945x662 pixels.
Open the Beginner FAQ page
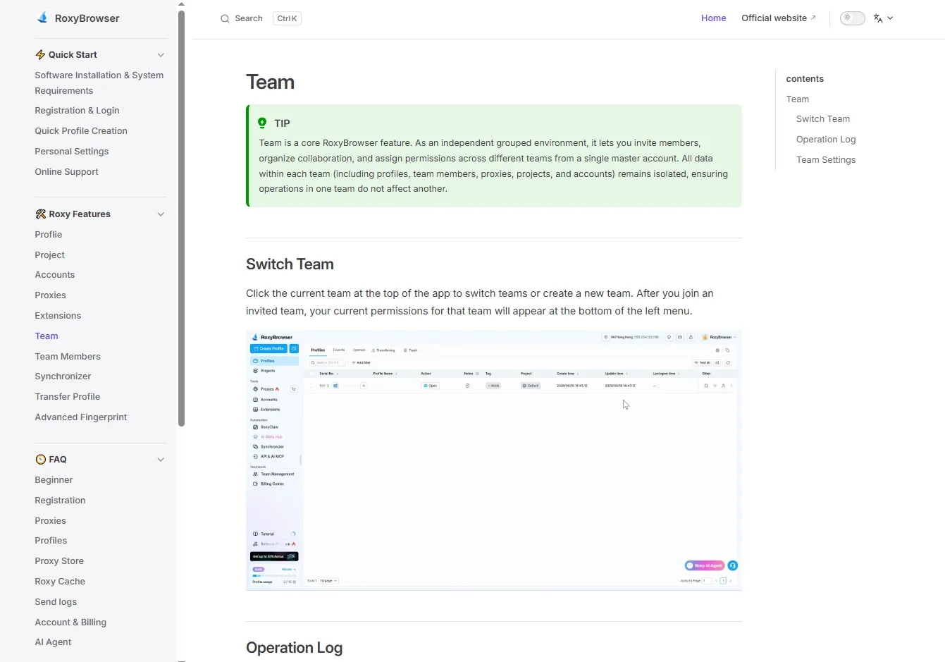coord(54,480)
